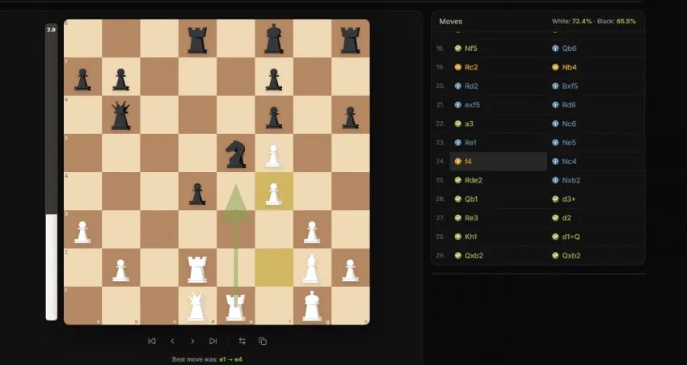Select the black rook on h8
This screenshot has height=365, width=687.
point(350,40)
